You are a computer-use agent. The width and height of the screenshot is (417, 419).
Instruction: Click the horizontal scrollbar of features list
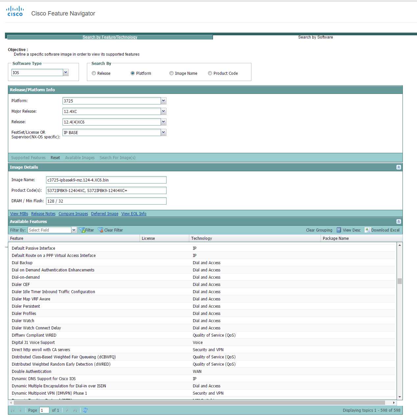(199, 403)
